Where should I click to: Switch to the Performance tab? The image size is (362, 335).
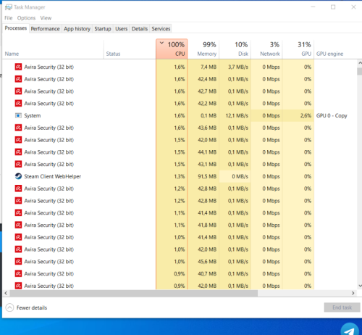point(45,29)
